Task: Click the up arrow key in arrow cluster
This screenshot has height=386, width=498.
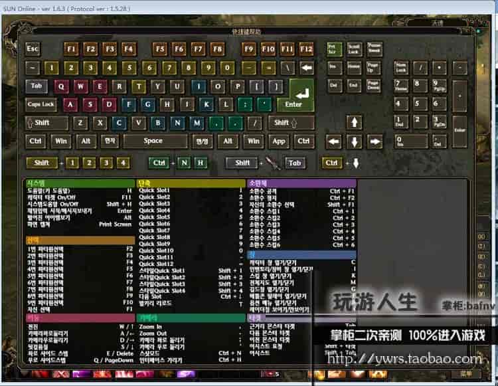Action: click(355, 122)
